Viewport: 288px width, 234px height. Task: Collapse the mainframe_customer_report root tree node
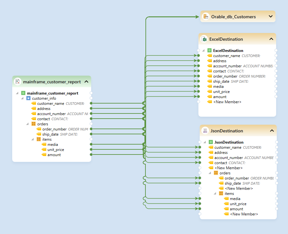17,93
